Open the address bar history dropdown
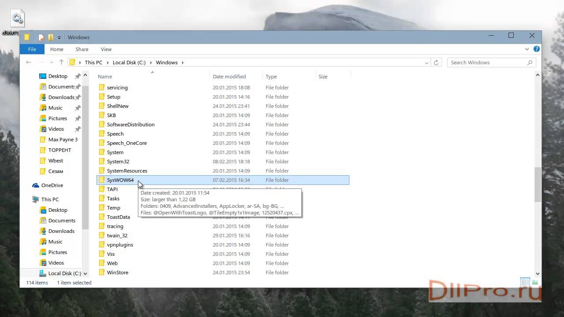 coord(427,63)
